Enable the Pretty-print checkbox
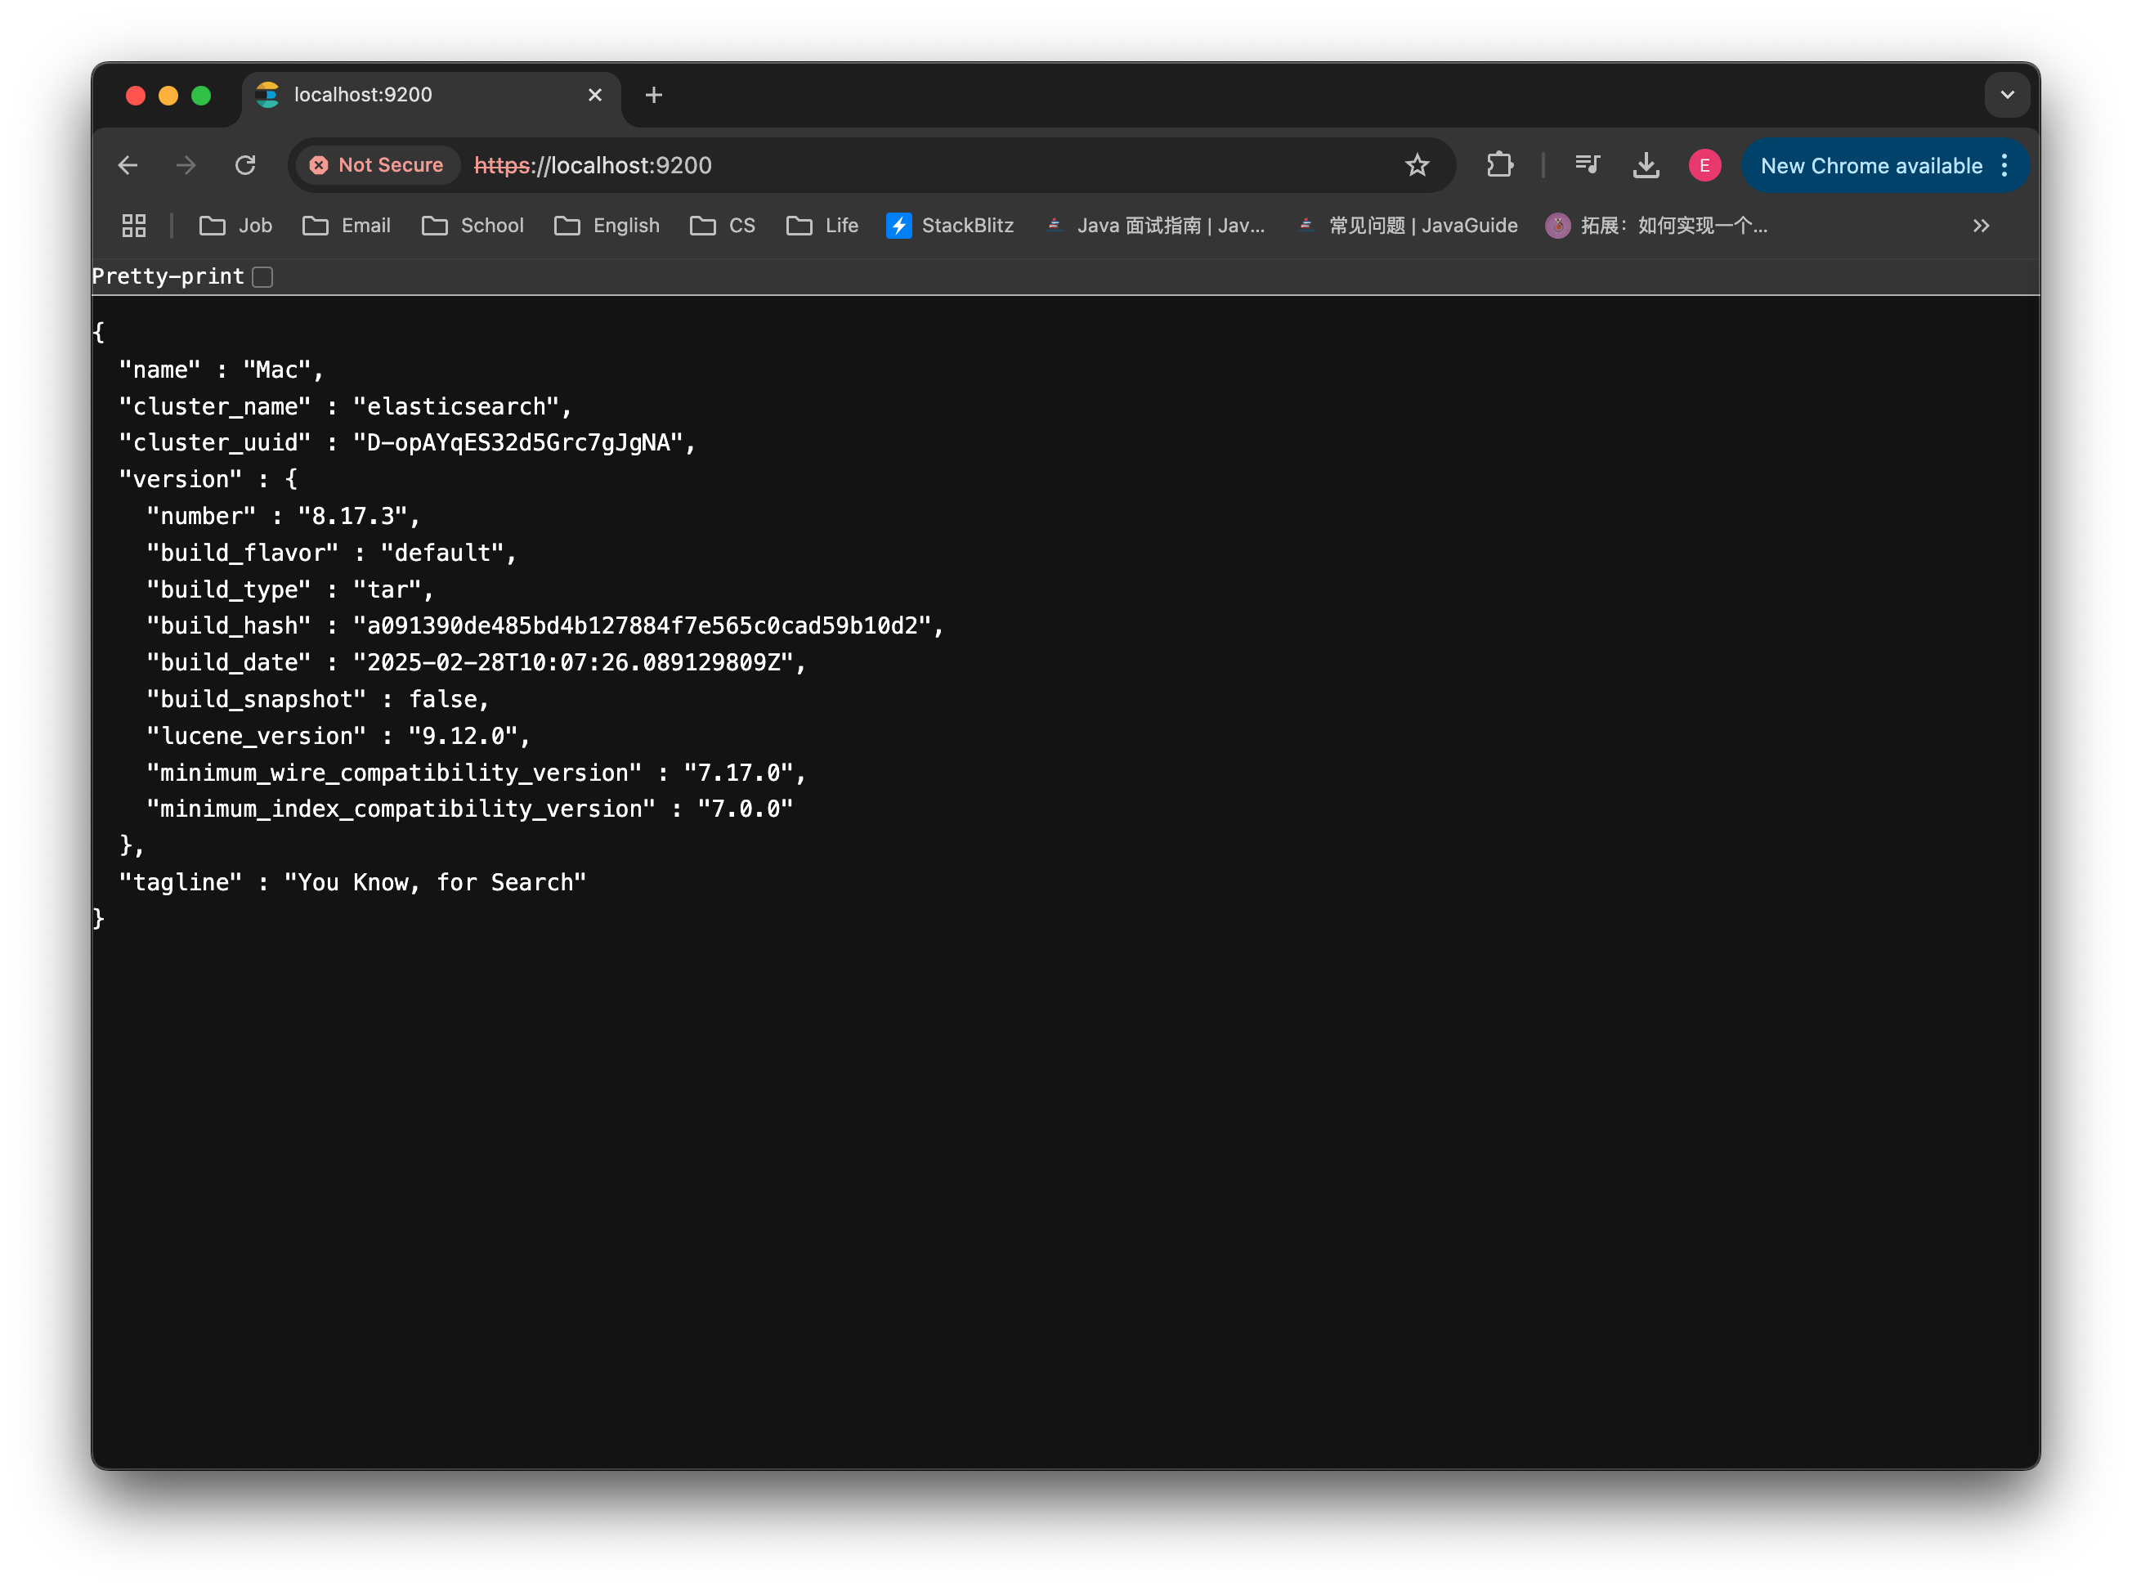This screenshot has height=1591, width=2132. tap(262, 276)
